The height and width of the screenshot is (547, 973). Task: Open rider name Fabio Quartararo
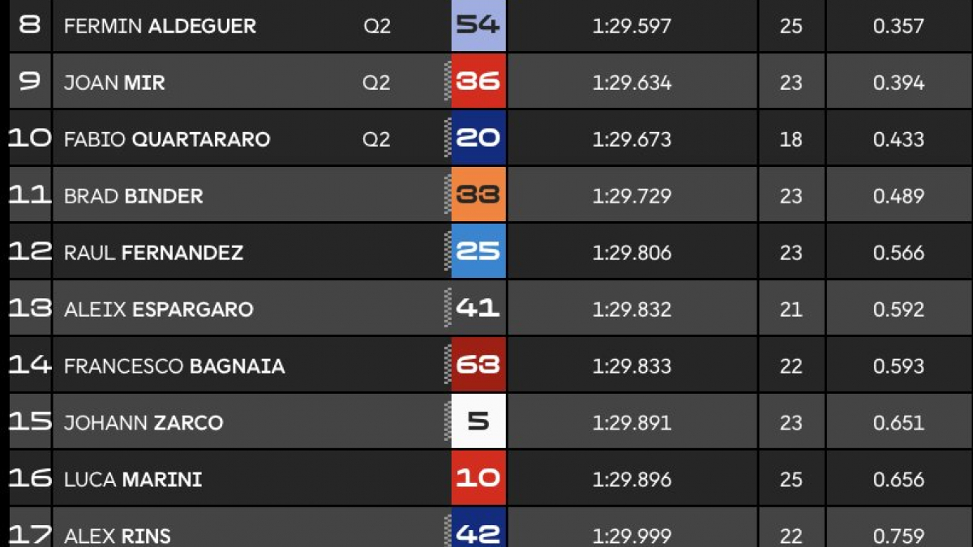coord(167,139)
